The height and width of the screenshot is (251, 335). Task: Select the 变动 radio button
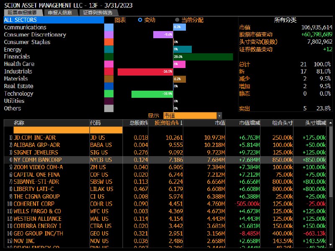pos(140,20)
